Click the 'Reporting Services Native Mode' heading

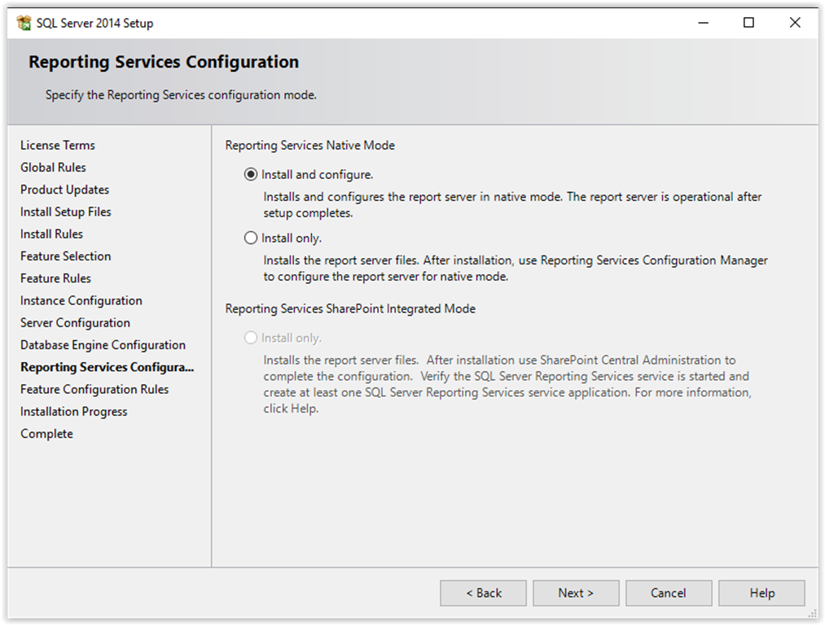310,145
